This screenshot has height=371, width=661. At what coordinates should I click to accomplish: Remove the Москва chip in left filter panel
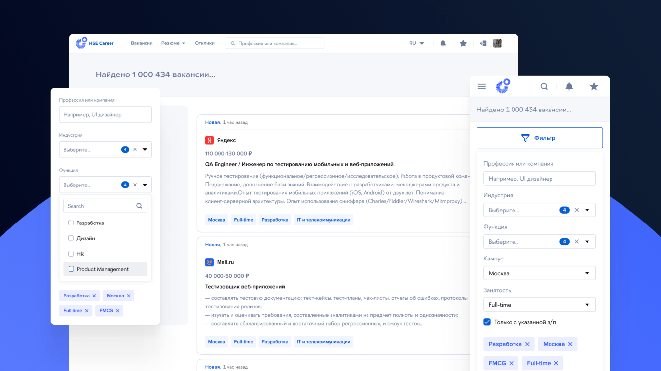pos(129,296)
